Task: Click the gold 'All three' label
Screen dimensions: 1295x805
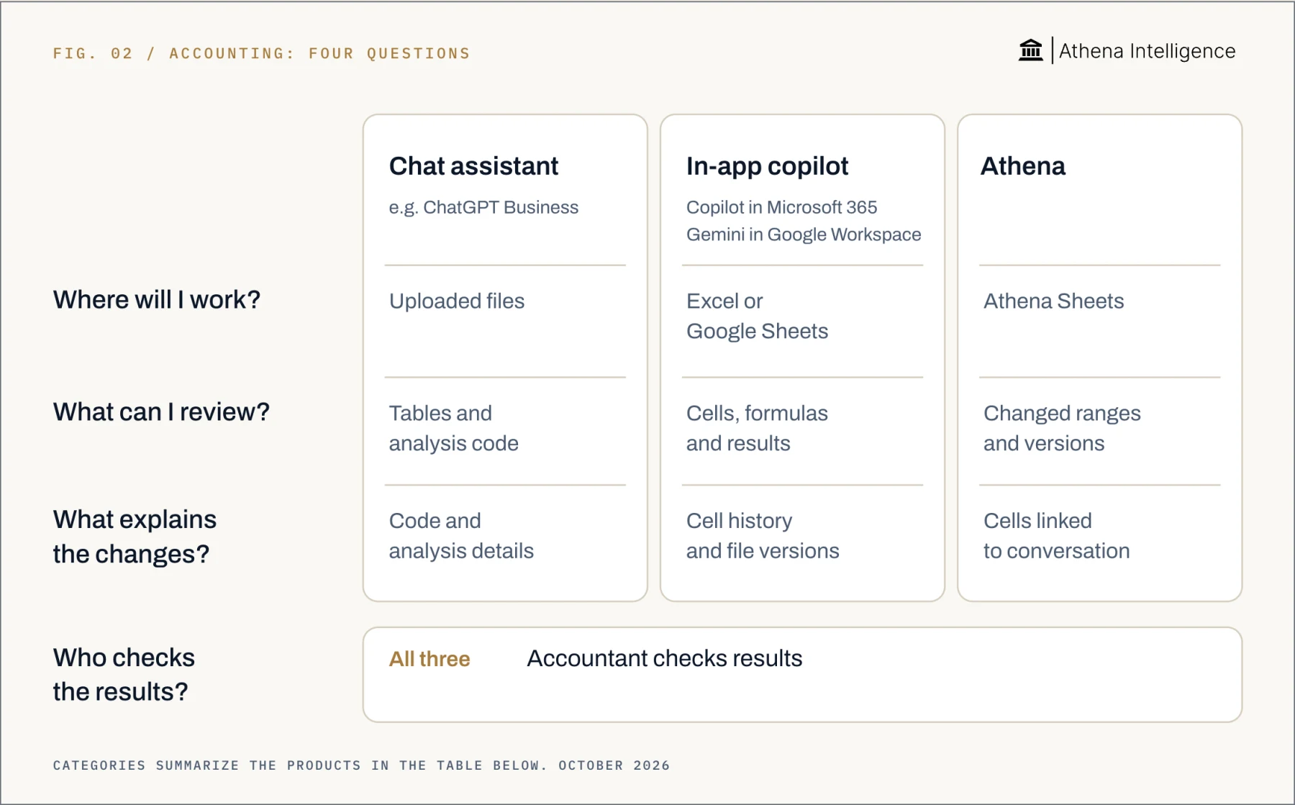Action: (x=430, y=659)
